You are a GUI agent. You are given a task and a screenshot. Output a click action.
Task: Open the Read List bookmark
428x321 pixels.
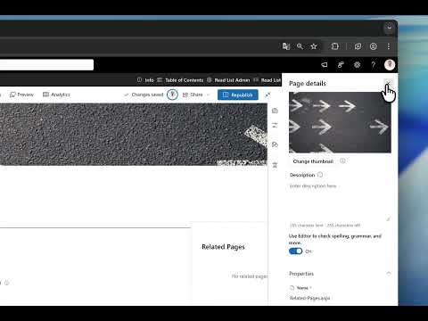267,80
